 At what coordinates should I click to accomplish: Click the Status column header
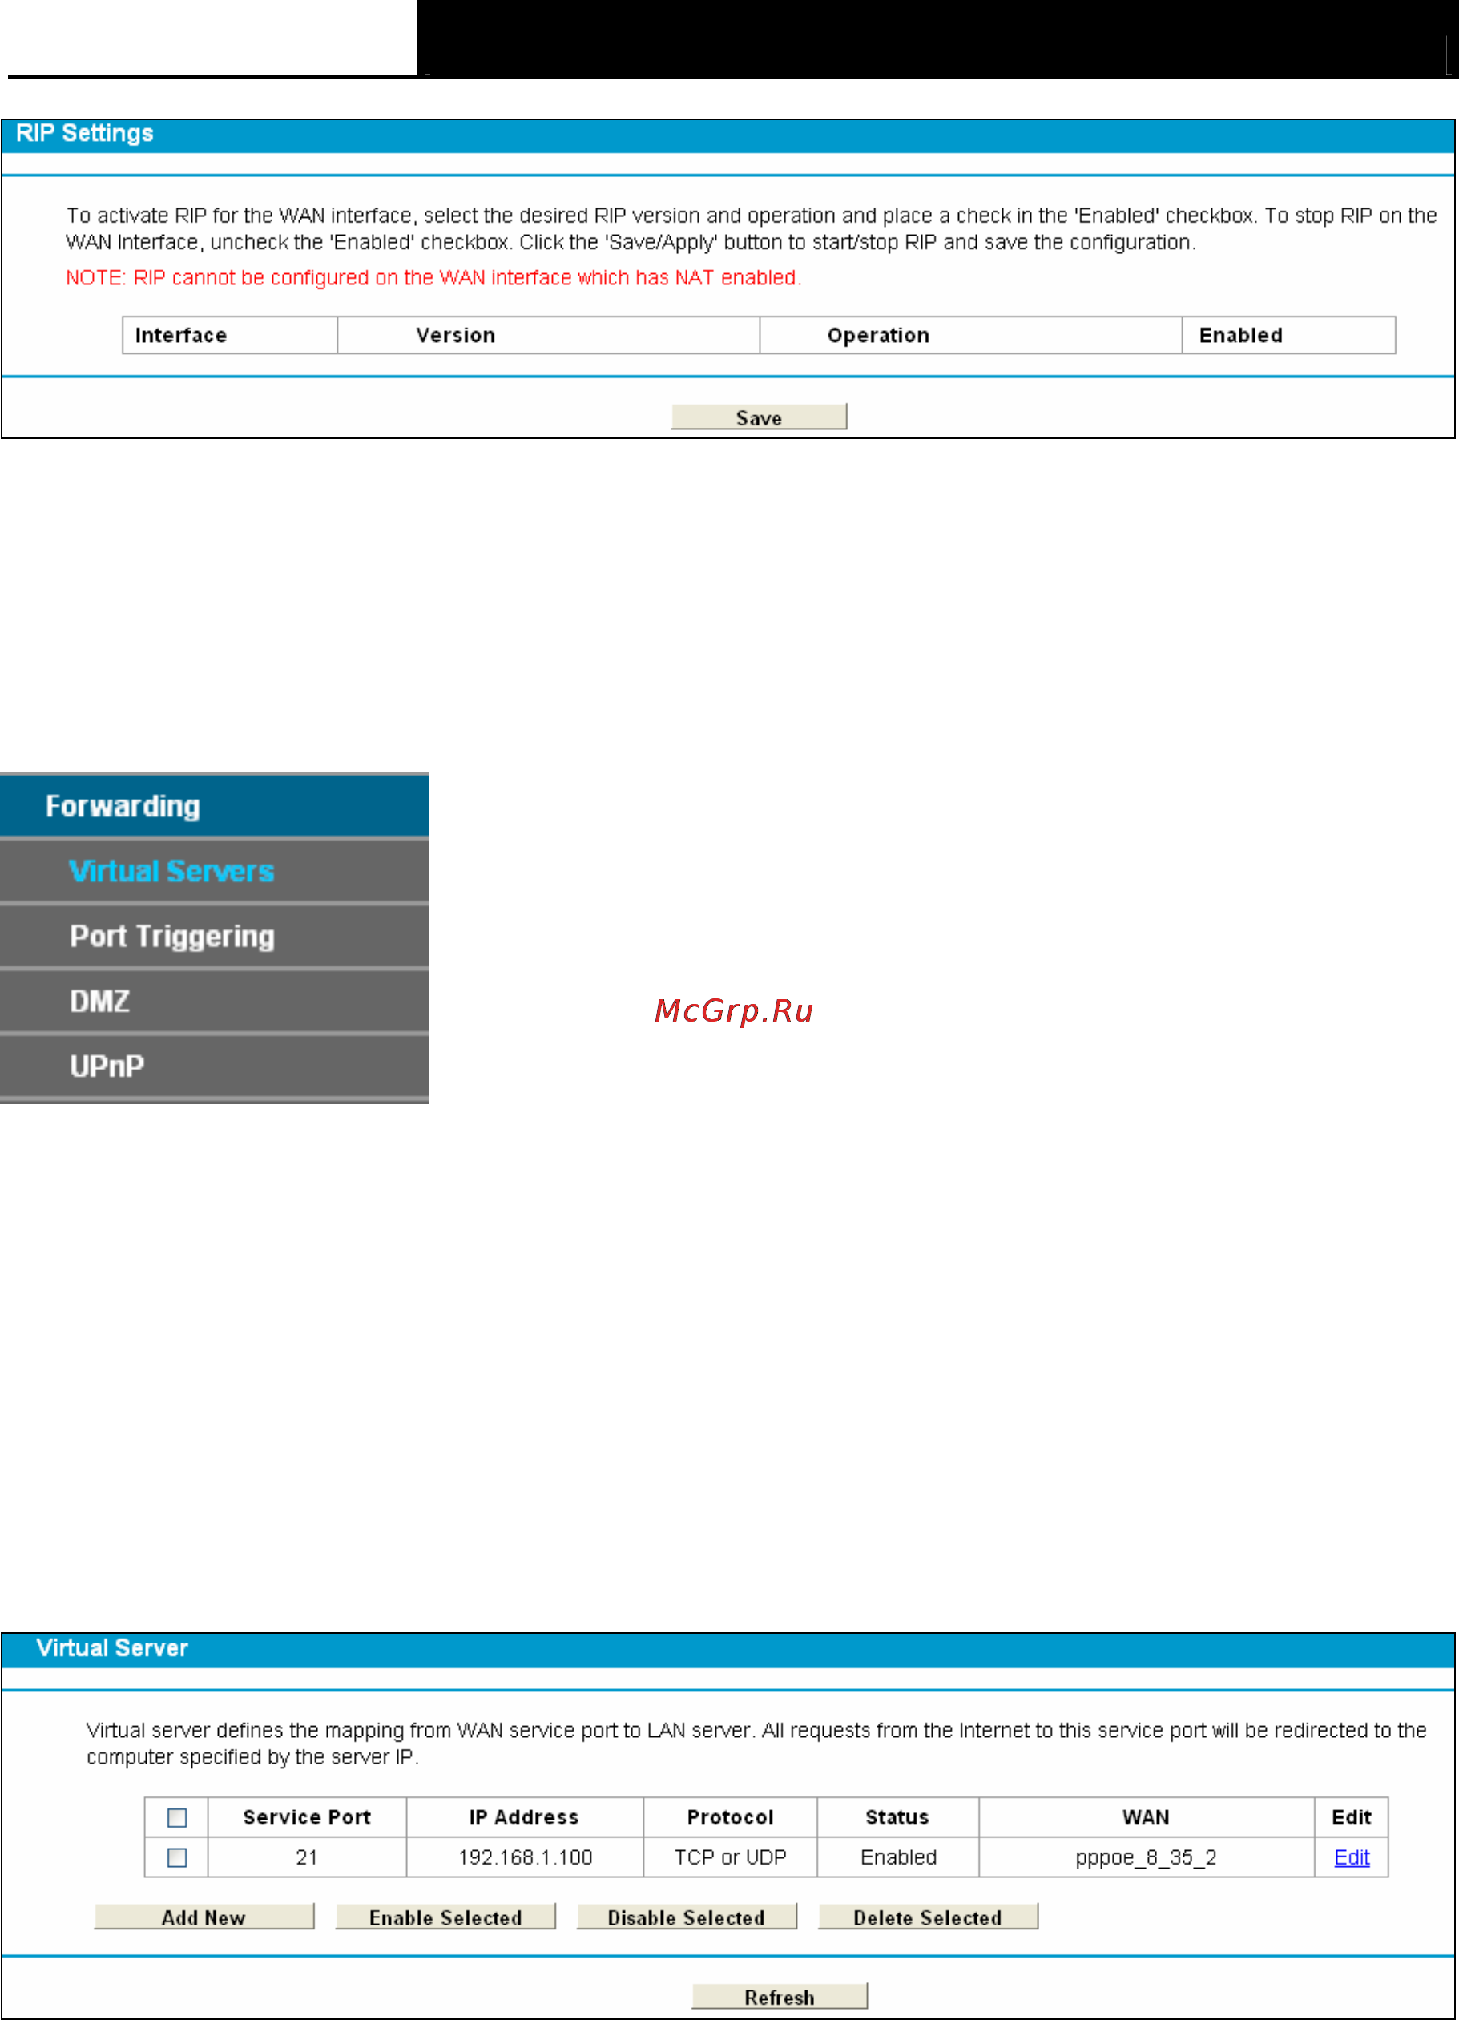[898, 1818]
